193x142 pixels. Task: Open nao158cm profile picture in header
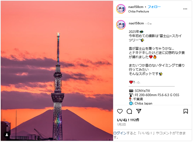[121, 9]
